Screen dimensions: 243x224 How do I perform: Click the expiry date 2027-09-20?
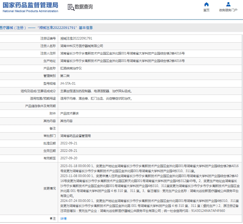tap(69, 158)
